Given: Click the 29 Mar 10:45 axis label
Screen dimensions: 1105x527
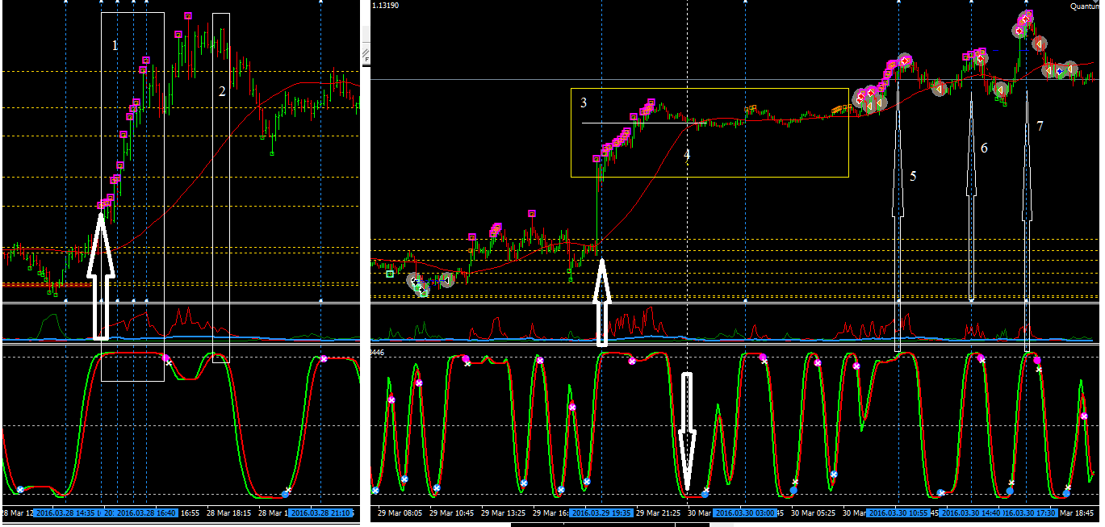Looking at the screenshot, I should pyautogui.click(x=451, y=512).
